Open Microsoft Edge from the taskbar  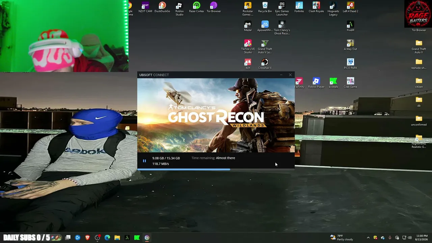pyautogui.click(x=107, y=238)
